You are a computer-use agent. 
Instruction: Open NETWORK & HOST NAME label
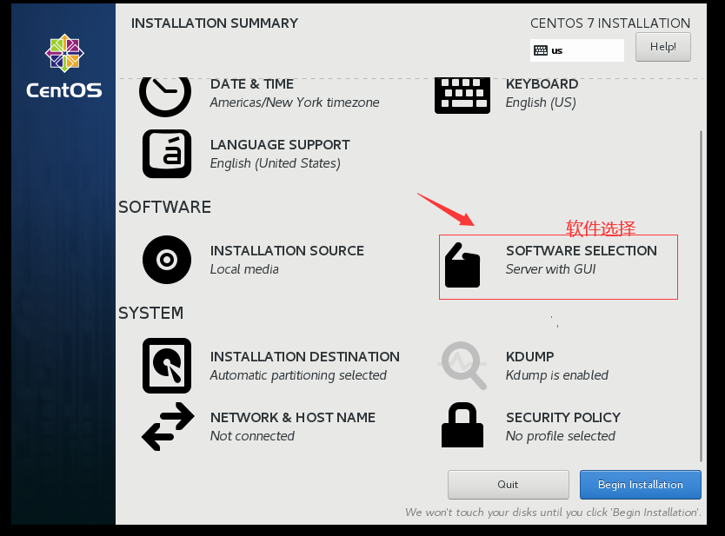[x=293, y=417]
